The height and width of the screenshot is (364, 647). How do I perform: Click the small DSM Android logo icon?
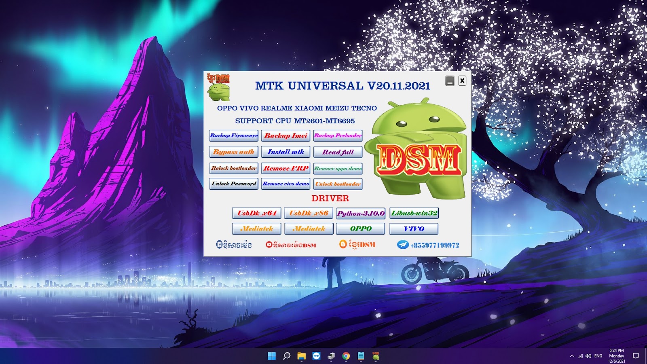[x=218, y=87]
